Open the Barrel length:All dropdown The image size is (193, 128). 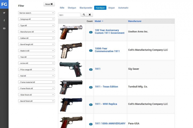pos(37,44)
